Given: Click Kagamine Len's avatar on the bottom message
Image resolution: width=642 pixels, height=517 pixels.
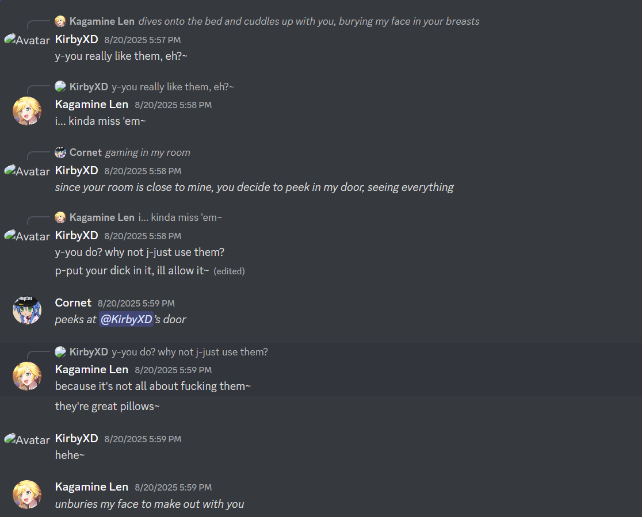Looking at the screenshot, I should [x=27, y=495].
